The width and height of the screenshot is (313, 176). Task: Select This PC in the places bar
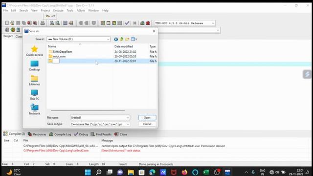click(x=34, y=95)
